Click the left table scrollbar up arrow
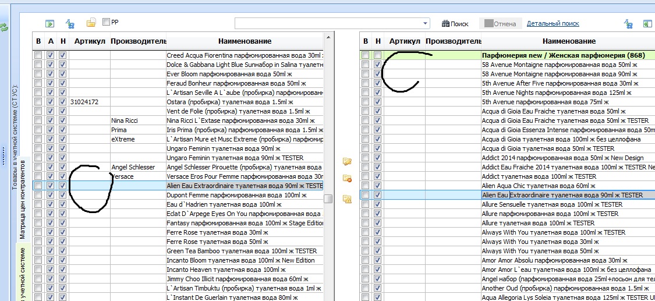Viewport: 655px width, 301px height. [x=328, y=37]
